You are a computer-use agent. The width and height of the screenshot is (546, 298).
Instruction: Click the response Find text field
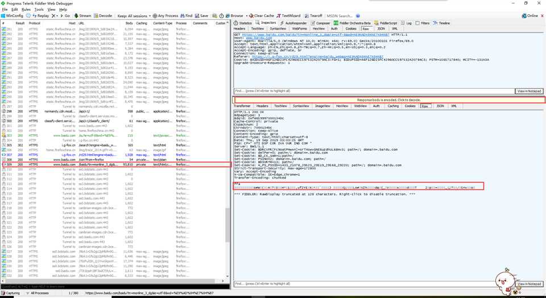click(374, 284)
